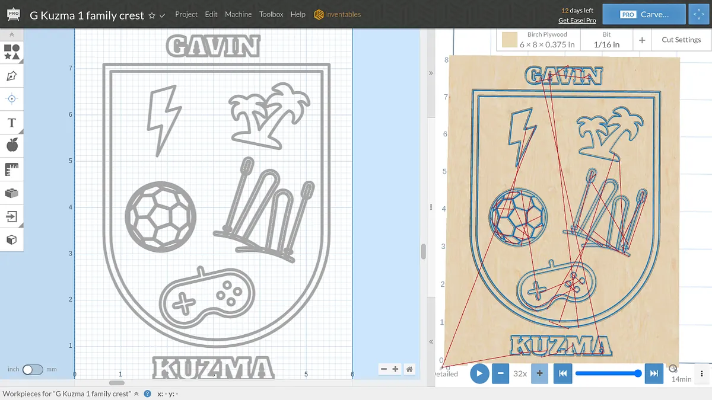Expand the Workpieces panel

coord(136,393)
